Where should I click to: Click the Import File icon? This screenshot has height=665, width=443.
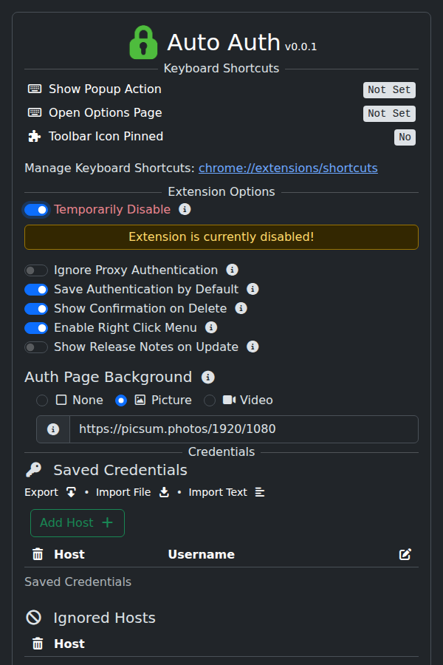coord(164,492)
